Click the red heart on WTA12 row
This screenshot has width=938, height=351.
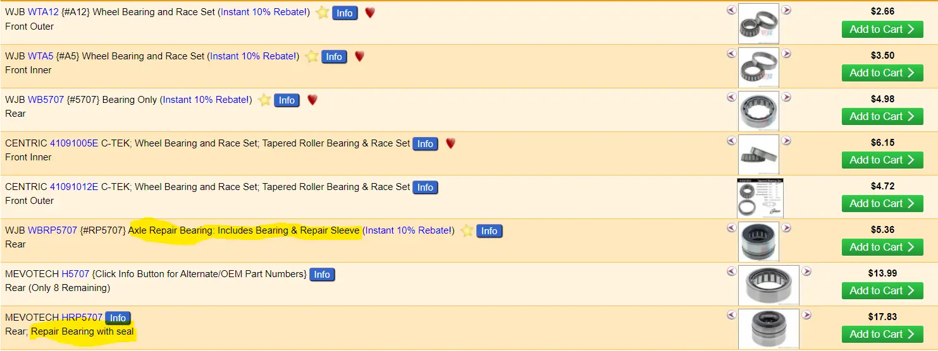(x=370, y=13)
